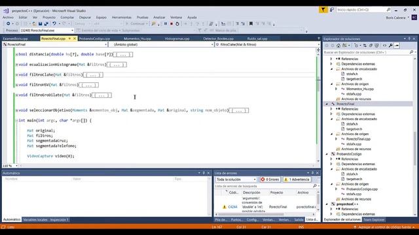Click the Undo toolbar icon
Screen dimensions: 419x235
click(x=54, y=23)
